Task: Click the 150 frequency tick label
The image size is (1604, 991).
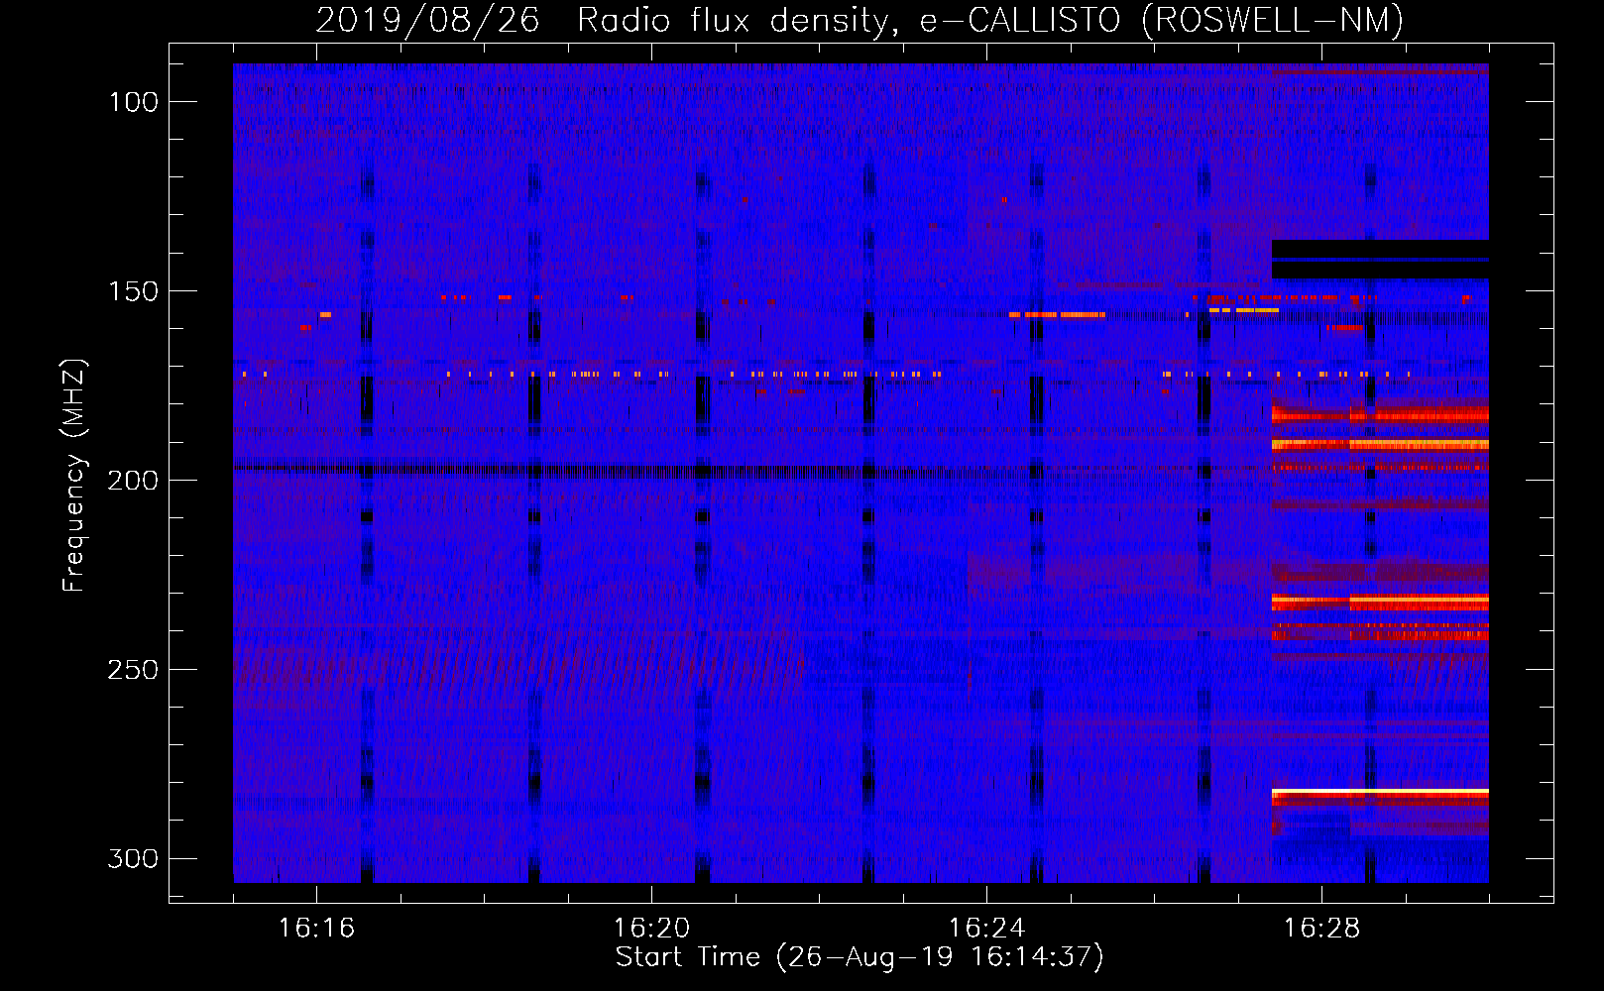Action: tap(133, 291)
